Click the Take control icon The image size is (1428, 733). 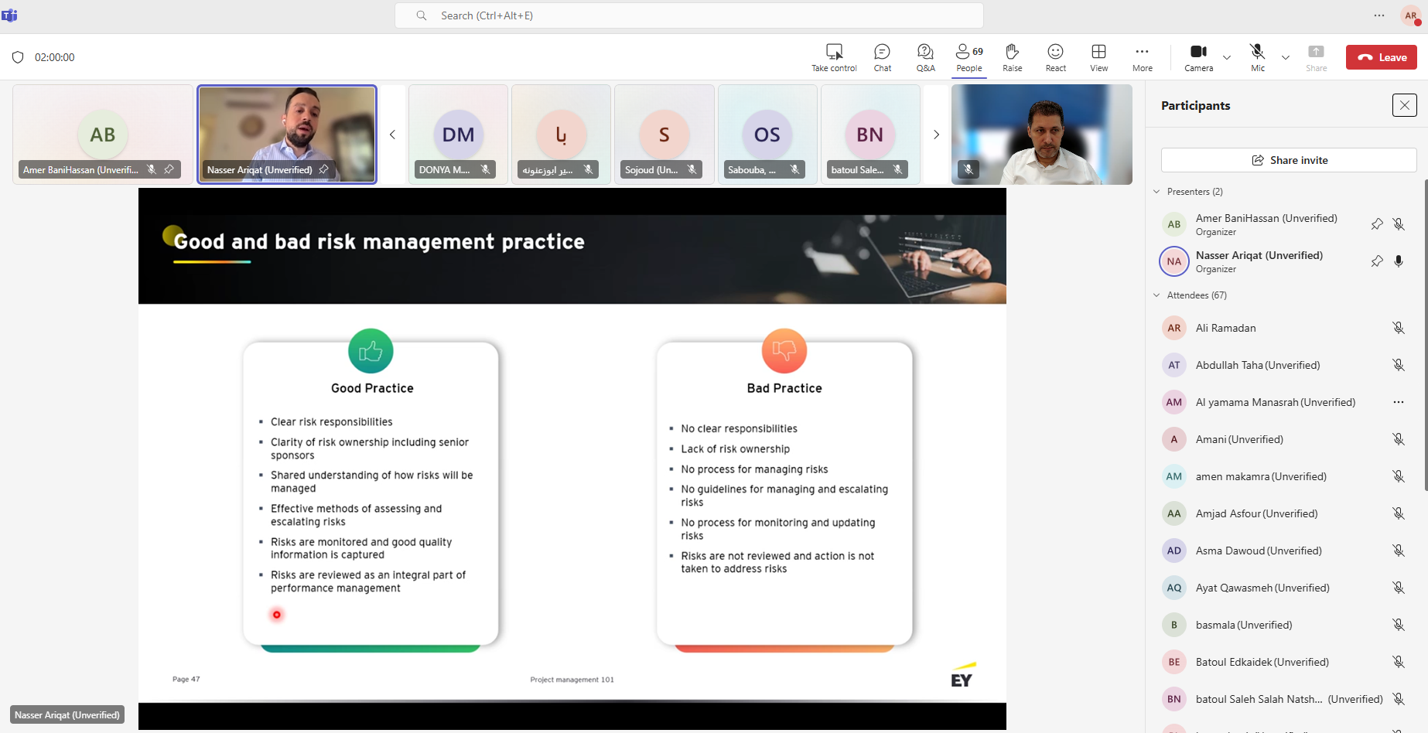[x=834, y=57]
